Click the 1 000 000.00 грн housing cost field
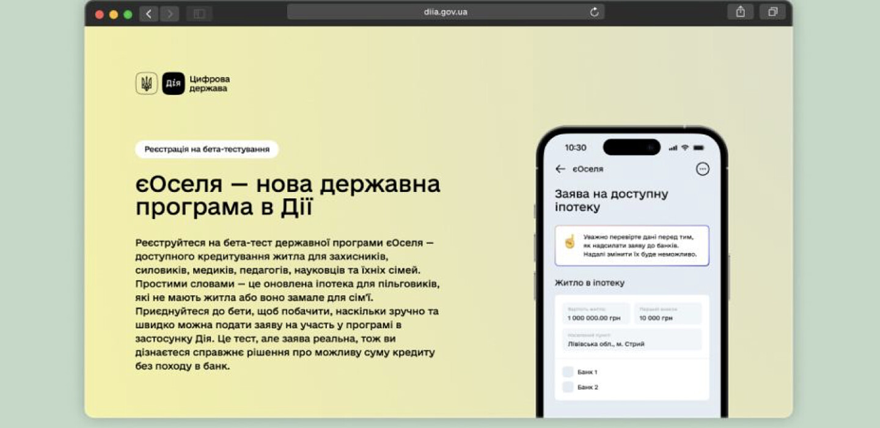Viewport: 880px width, 428px height. [596, 314]
